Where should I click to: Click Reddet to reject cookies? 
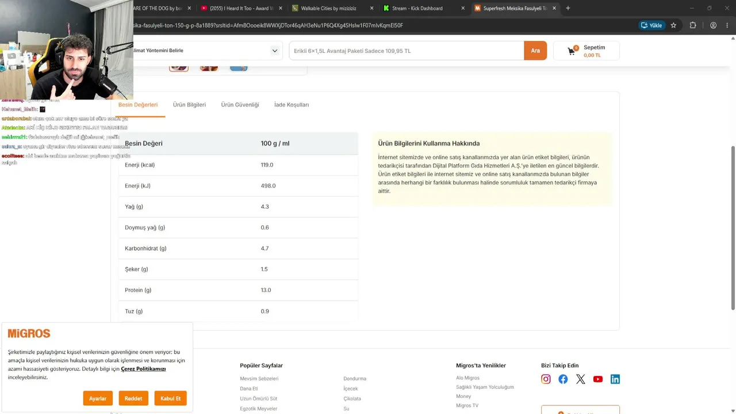tap(133, 398)
